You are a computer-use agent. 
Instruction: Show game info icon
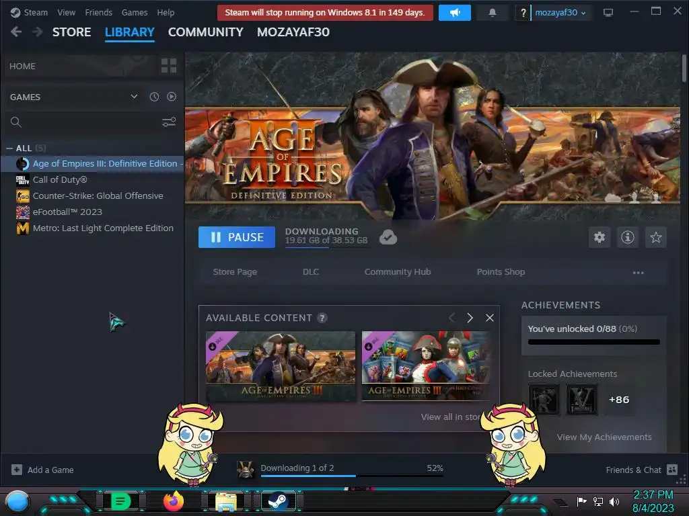628,237
